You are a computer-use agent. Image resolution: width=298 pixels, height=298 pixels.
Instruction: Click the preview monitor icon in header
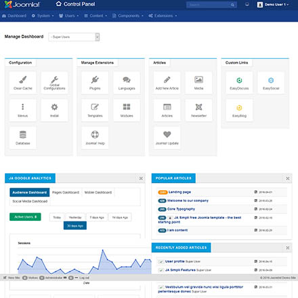(247, 5)
